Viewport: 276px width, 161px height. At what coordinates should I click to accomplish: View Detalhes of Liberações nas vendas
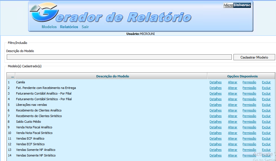click(x=215, y=105)
